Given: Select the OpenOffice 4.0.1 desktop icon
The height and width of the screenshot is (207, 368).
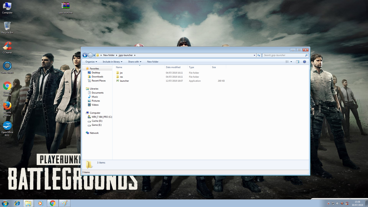Looking at the screenshot, I should (7, 129).
